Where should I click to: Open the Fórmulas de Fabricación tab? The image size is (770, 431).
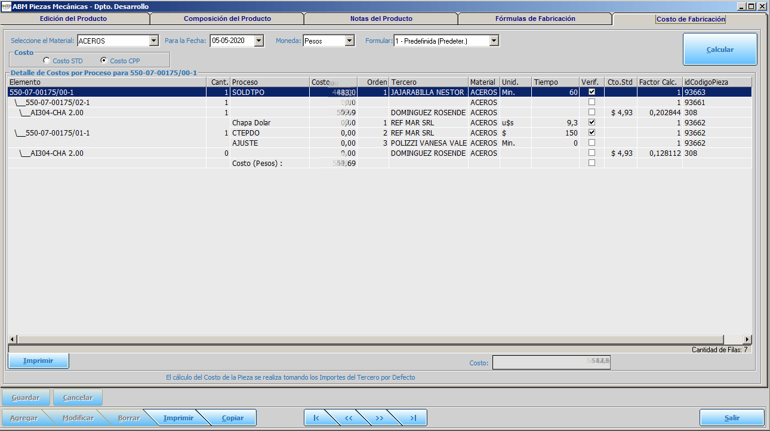(x=535, y=19)
